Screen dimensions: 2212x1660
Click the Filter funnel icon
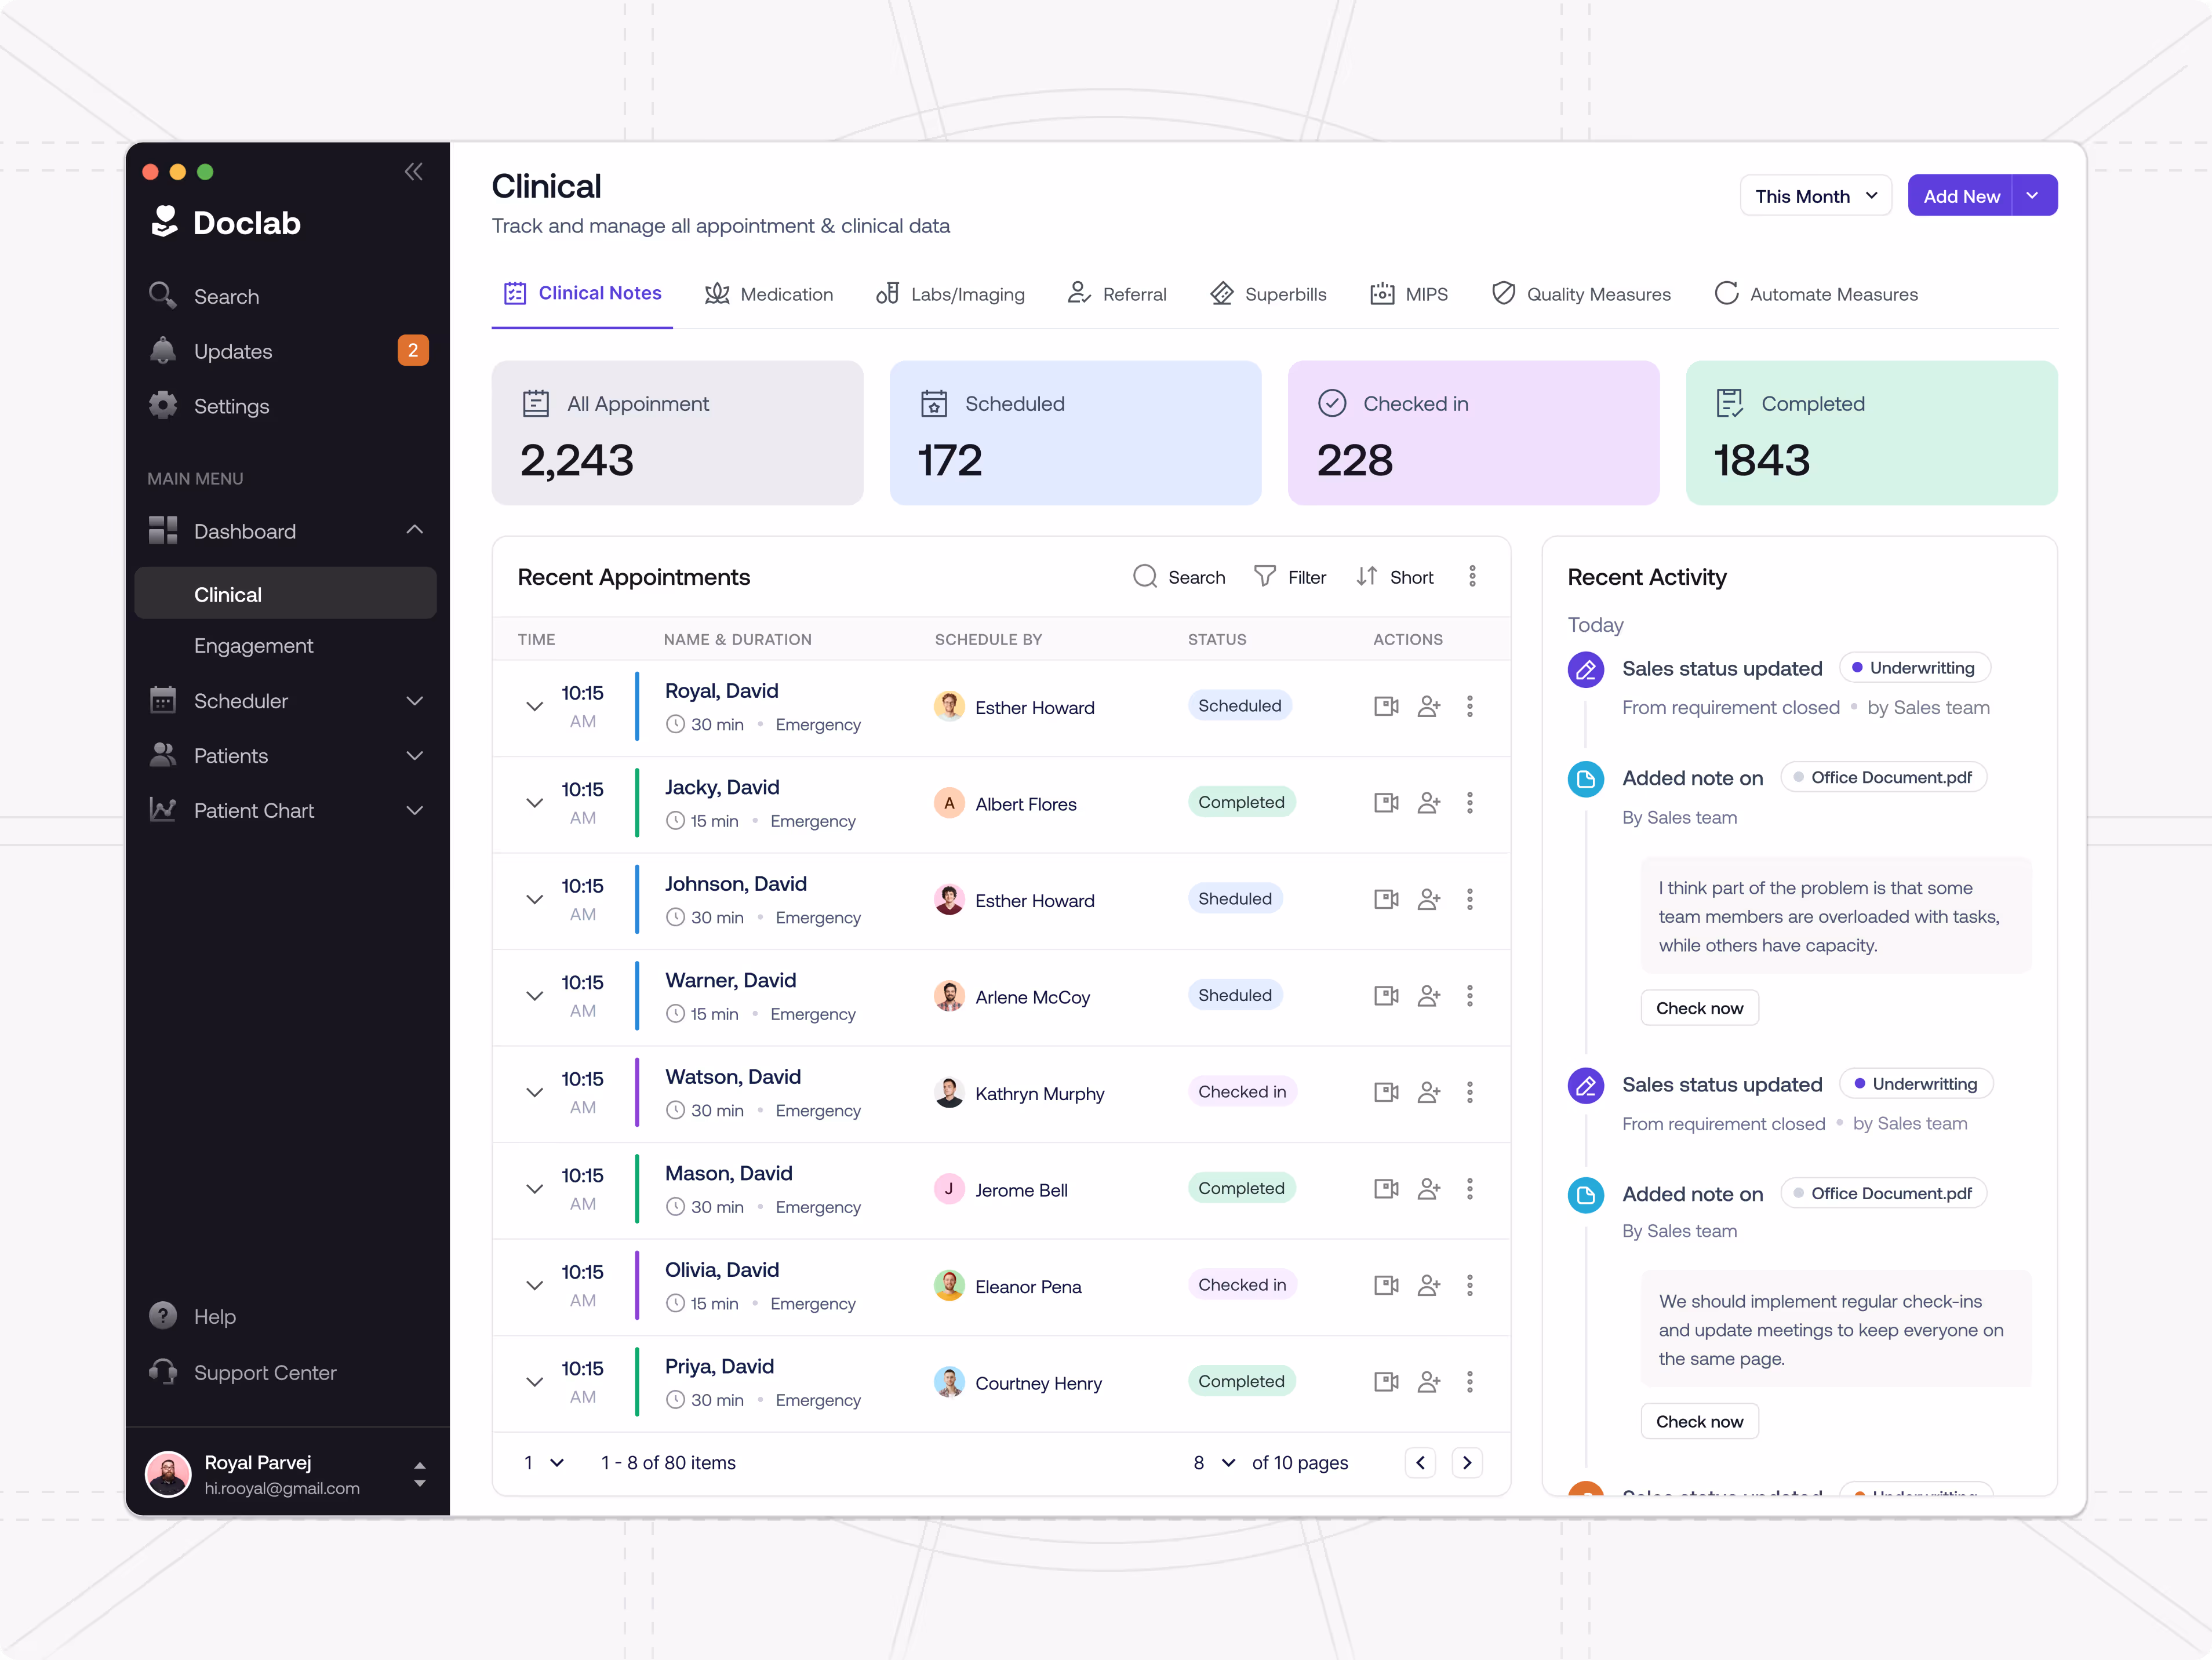click(1265, 576)
